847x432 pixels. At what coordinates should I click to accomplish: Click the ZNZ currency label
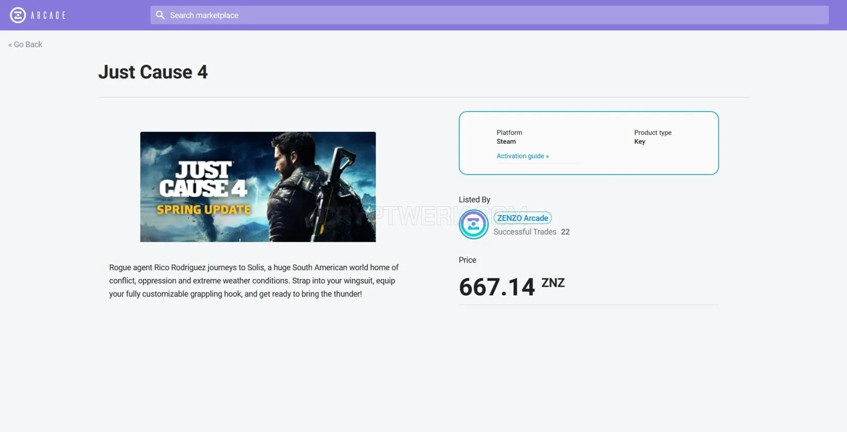pos(553,283)
